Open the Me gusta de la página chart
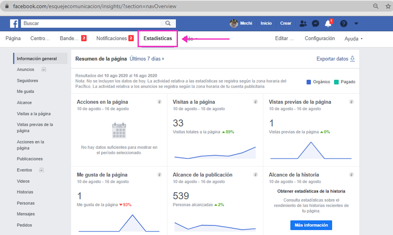The image size is (393, 235). 119,223
